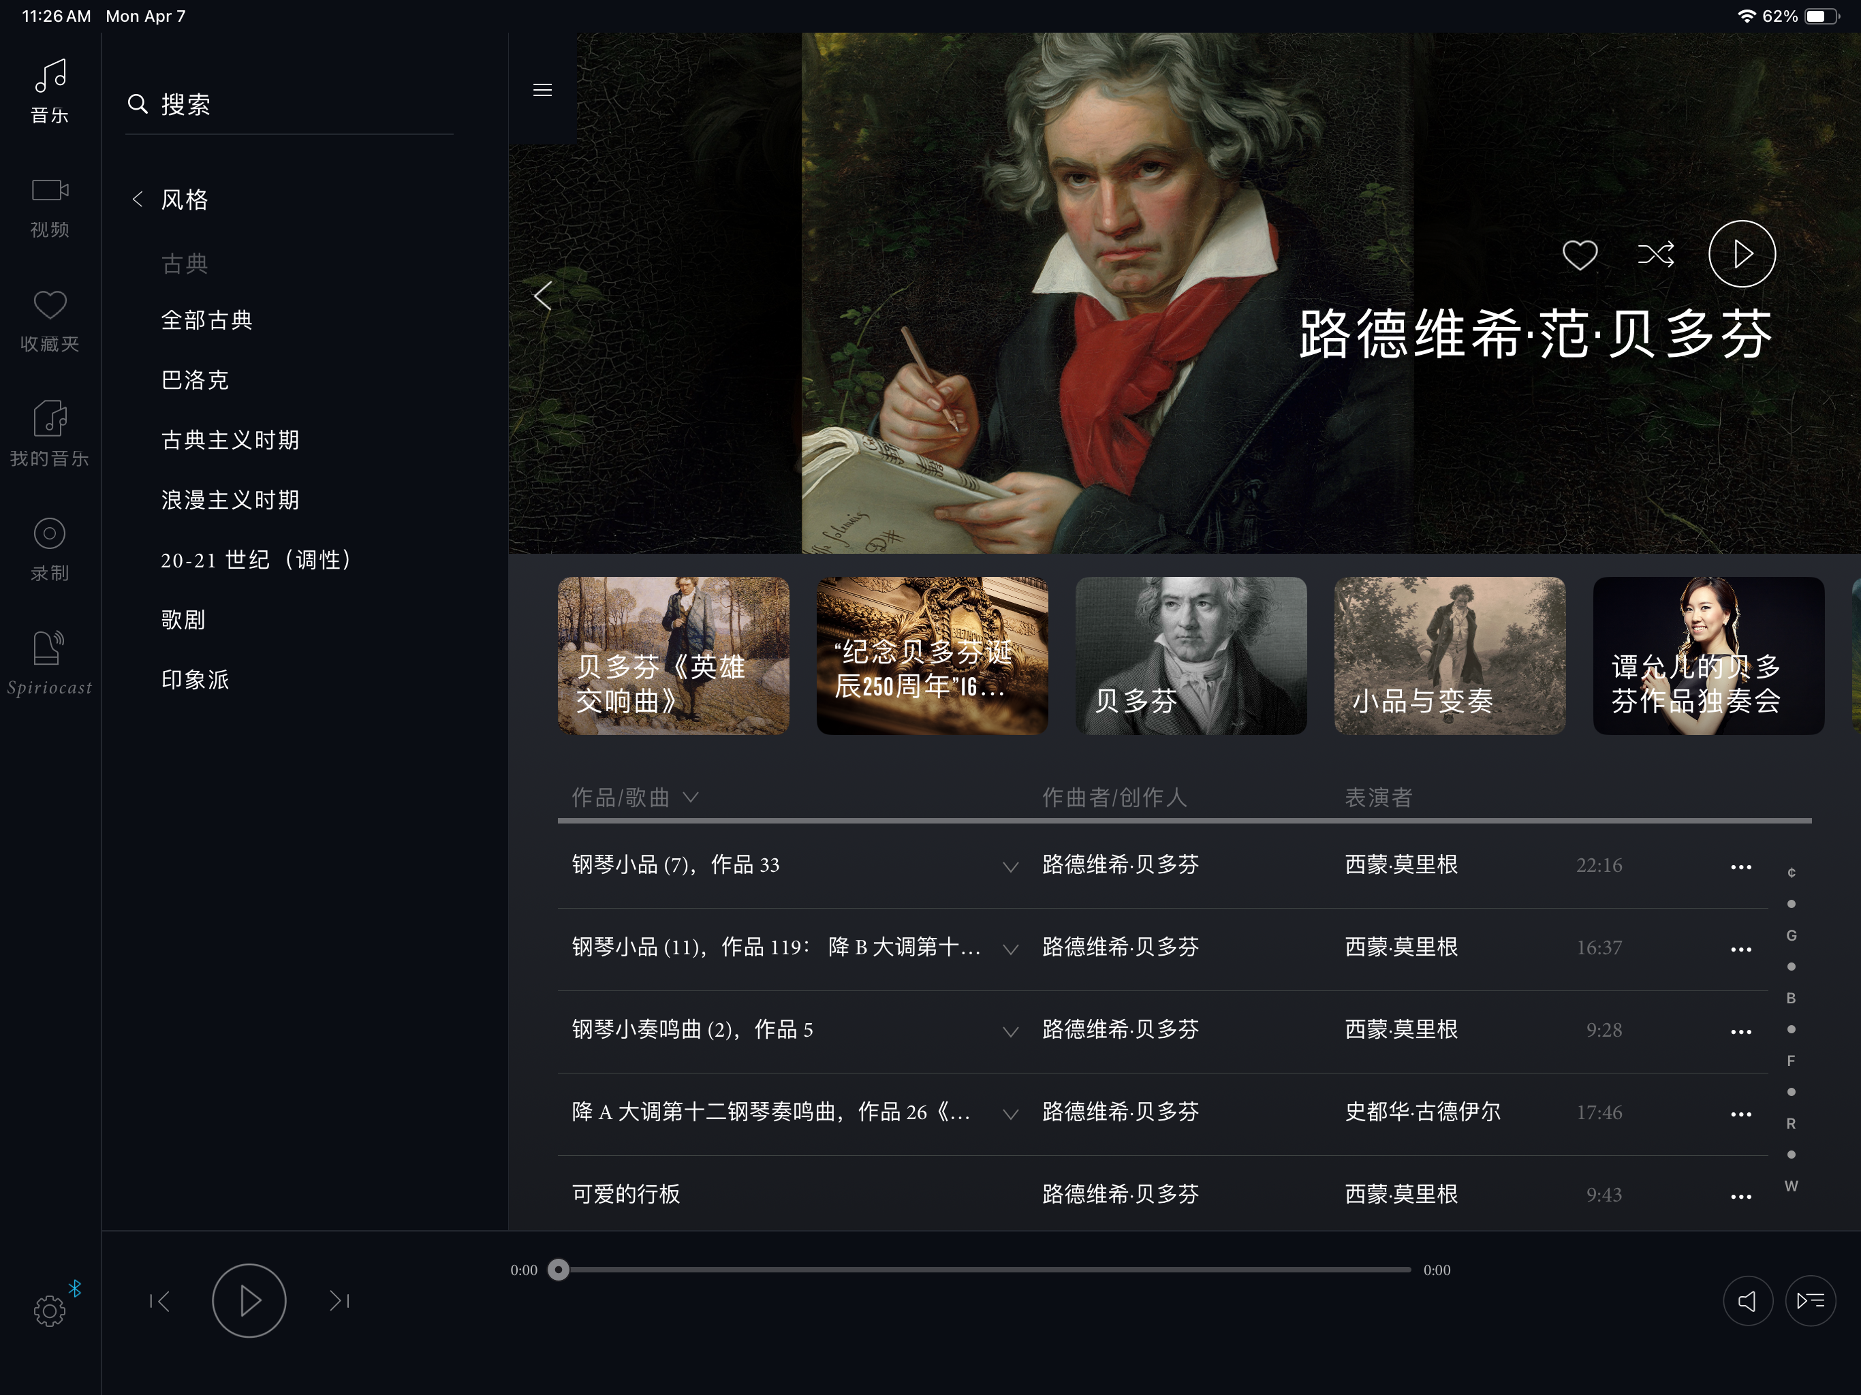Expand 钢琴小奏鸣曲 (2), 作品 5 chevron

pyautogui.click(x=1010, y=1031)
